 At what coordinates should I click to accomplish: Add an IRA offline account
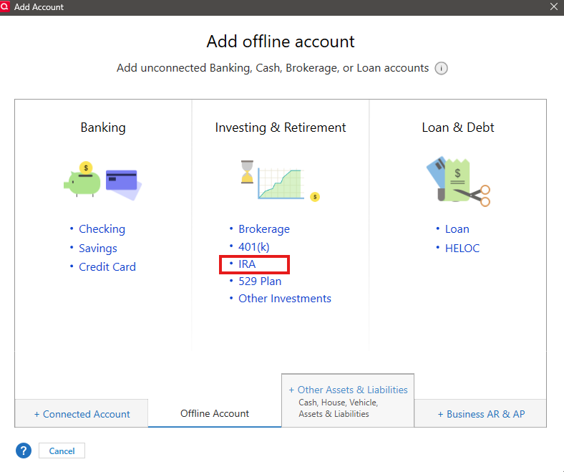click(247, 264)
